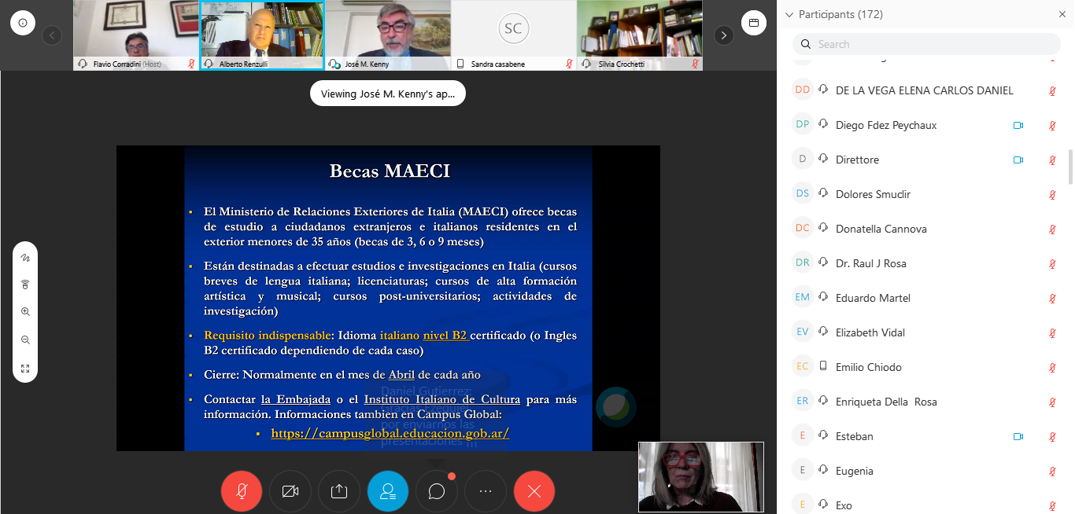
Task: Toggle the muted mic for Eduardo Martel
Action: tap(1052, 299)
